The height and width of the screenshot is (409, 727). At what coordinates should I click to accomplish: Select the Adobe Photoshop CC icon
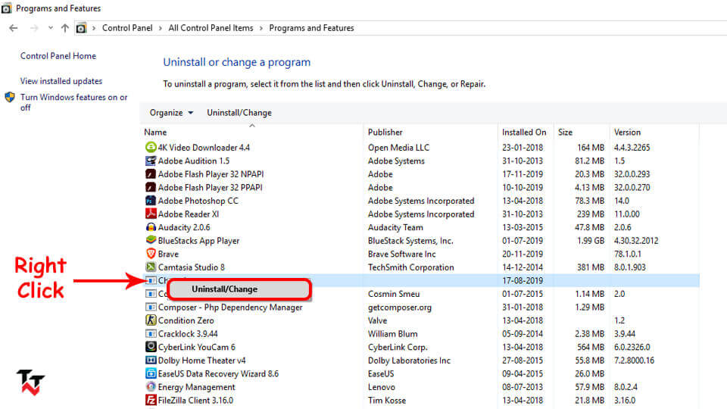[x=151, y=201]
